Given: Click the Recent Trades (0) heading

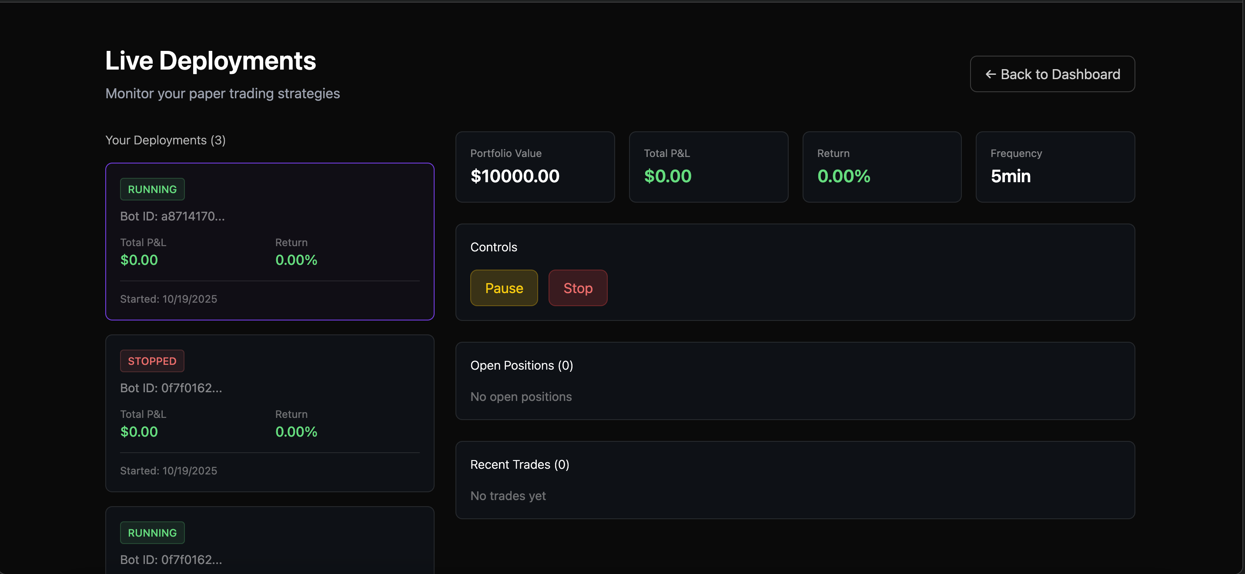Looking at the screenshot, I should pos(519,464).
